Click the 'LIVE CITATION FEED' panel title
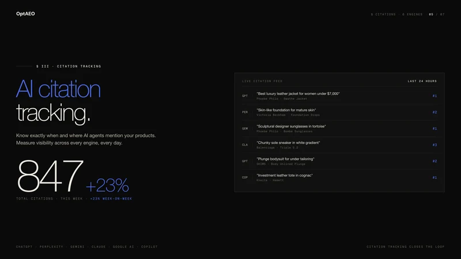Screen dimensions: 461x259 (x=262, y=81)
